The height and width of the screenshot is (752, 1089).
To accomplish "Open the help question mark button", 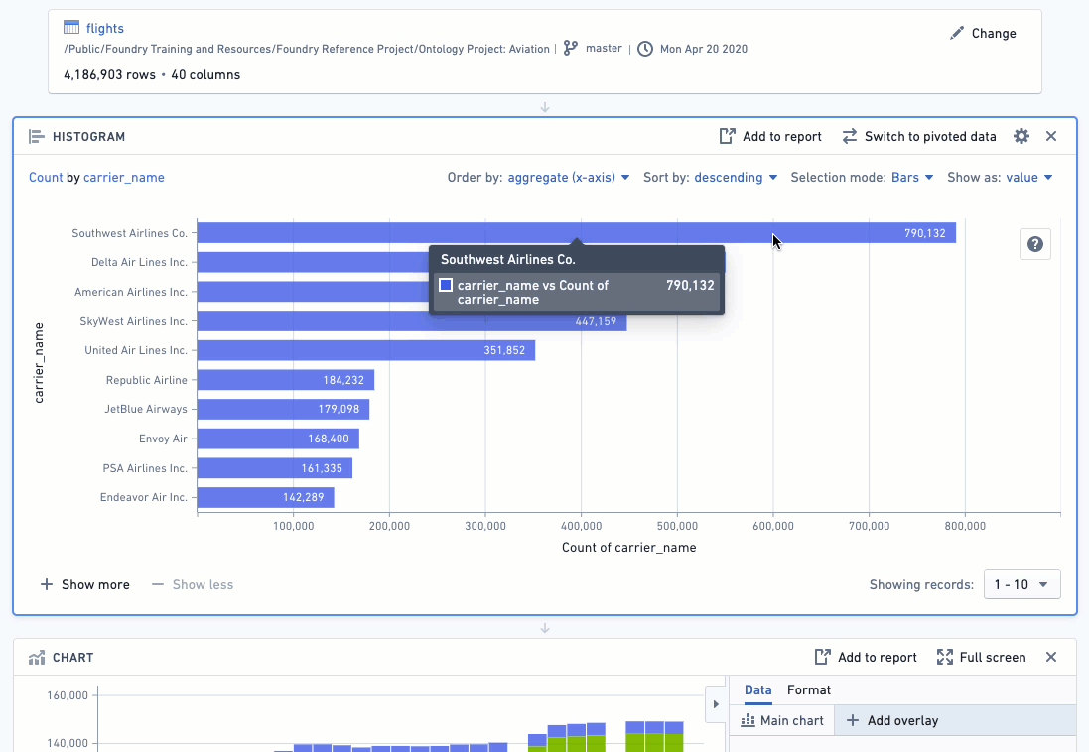I will [1034, 244].
